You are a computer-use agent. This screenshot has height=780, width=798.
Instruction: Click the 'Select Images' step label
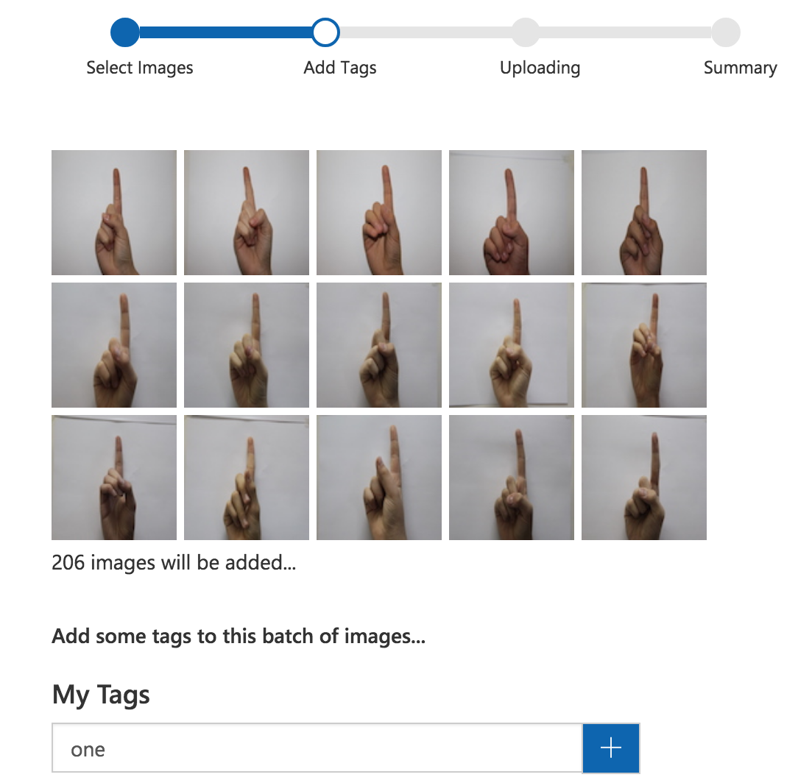[x=139, y=68]
